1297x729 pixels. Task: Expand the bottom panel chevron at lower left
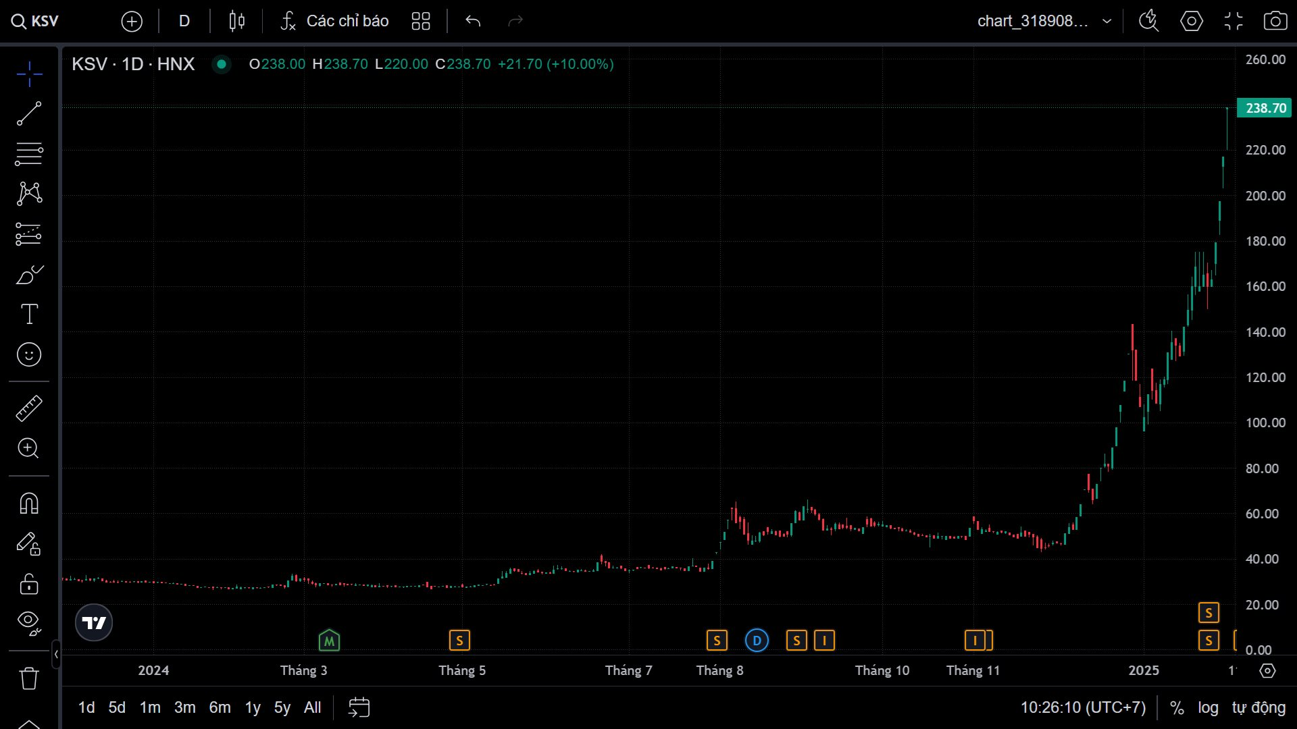tap(29, 724)
